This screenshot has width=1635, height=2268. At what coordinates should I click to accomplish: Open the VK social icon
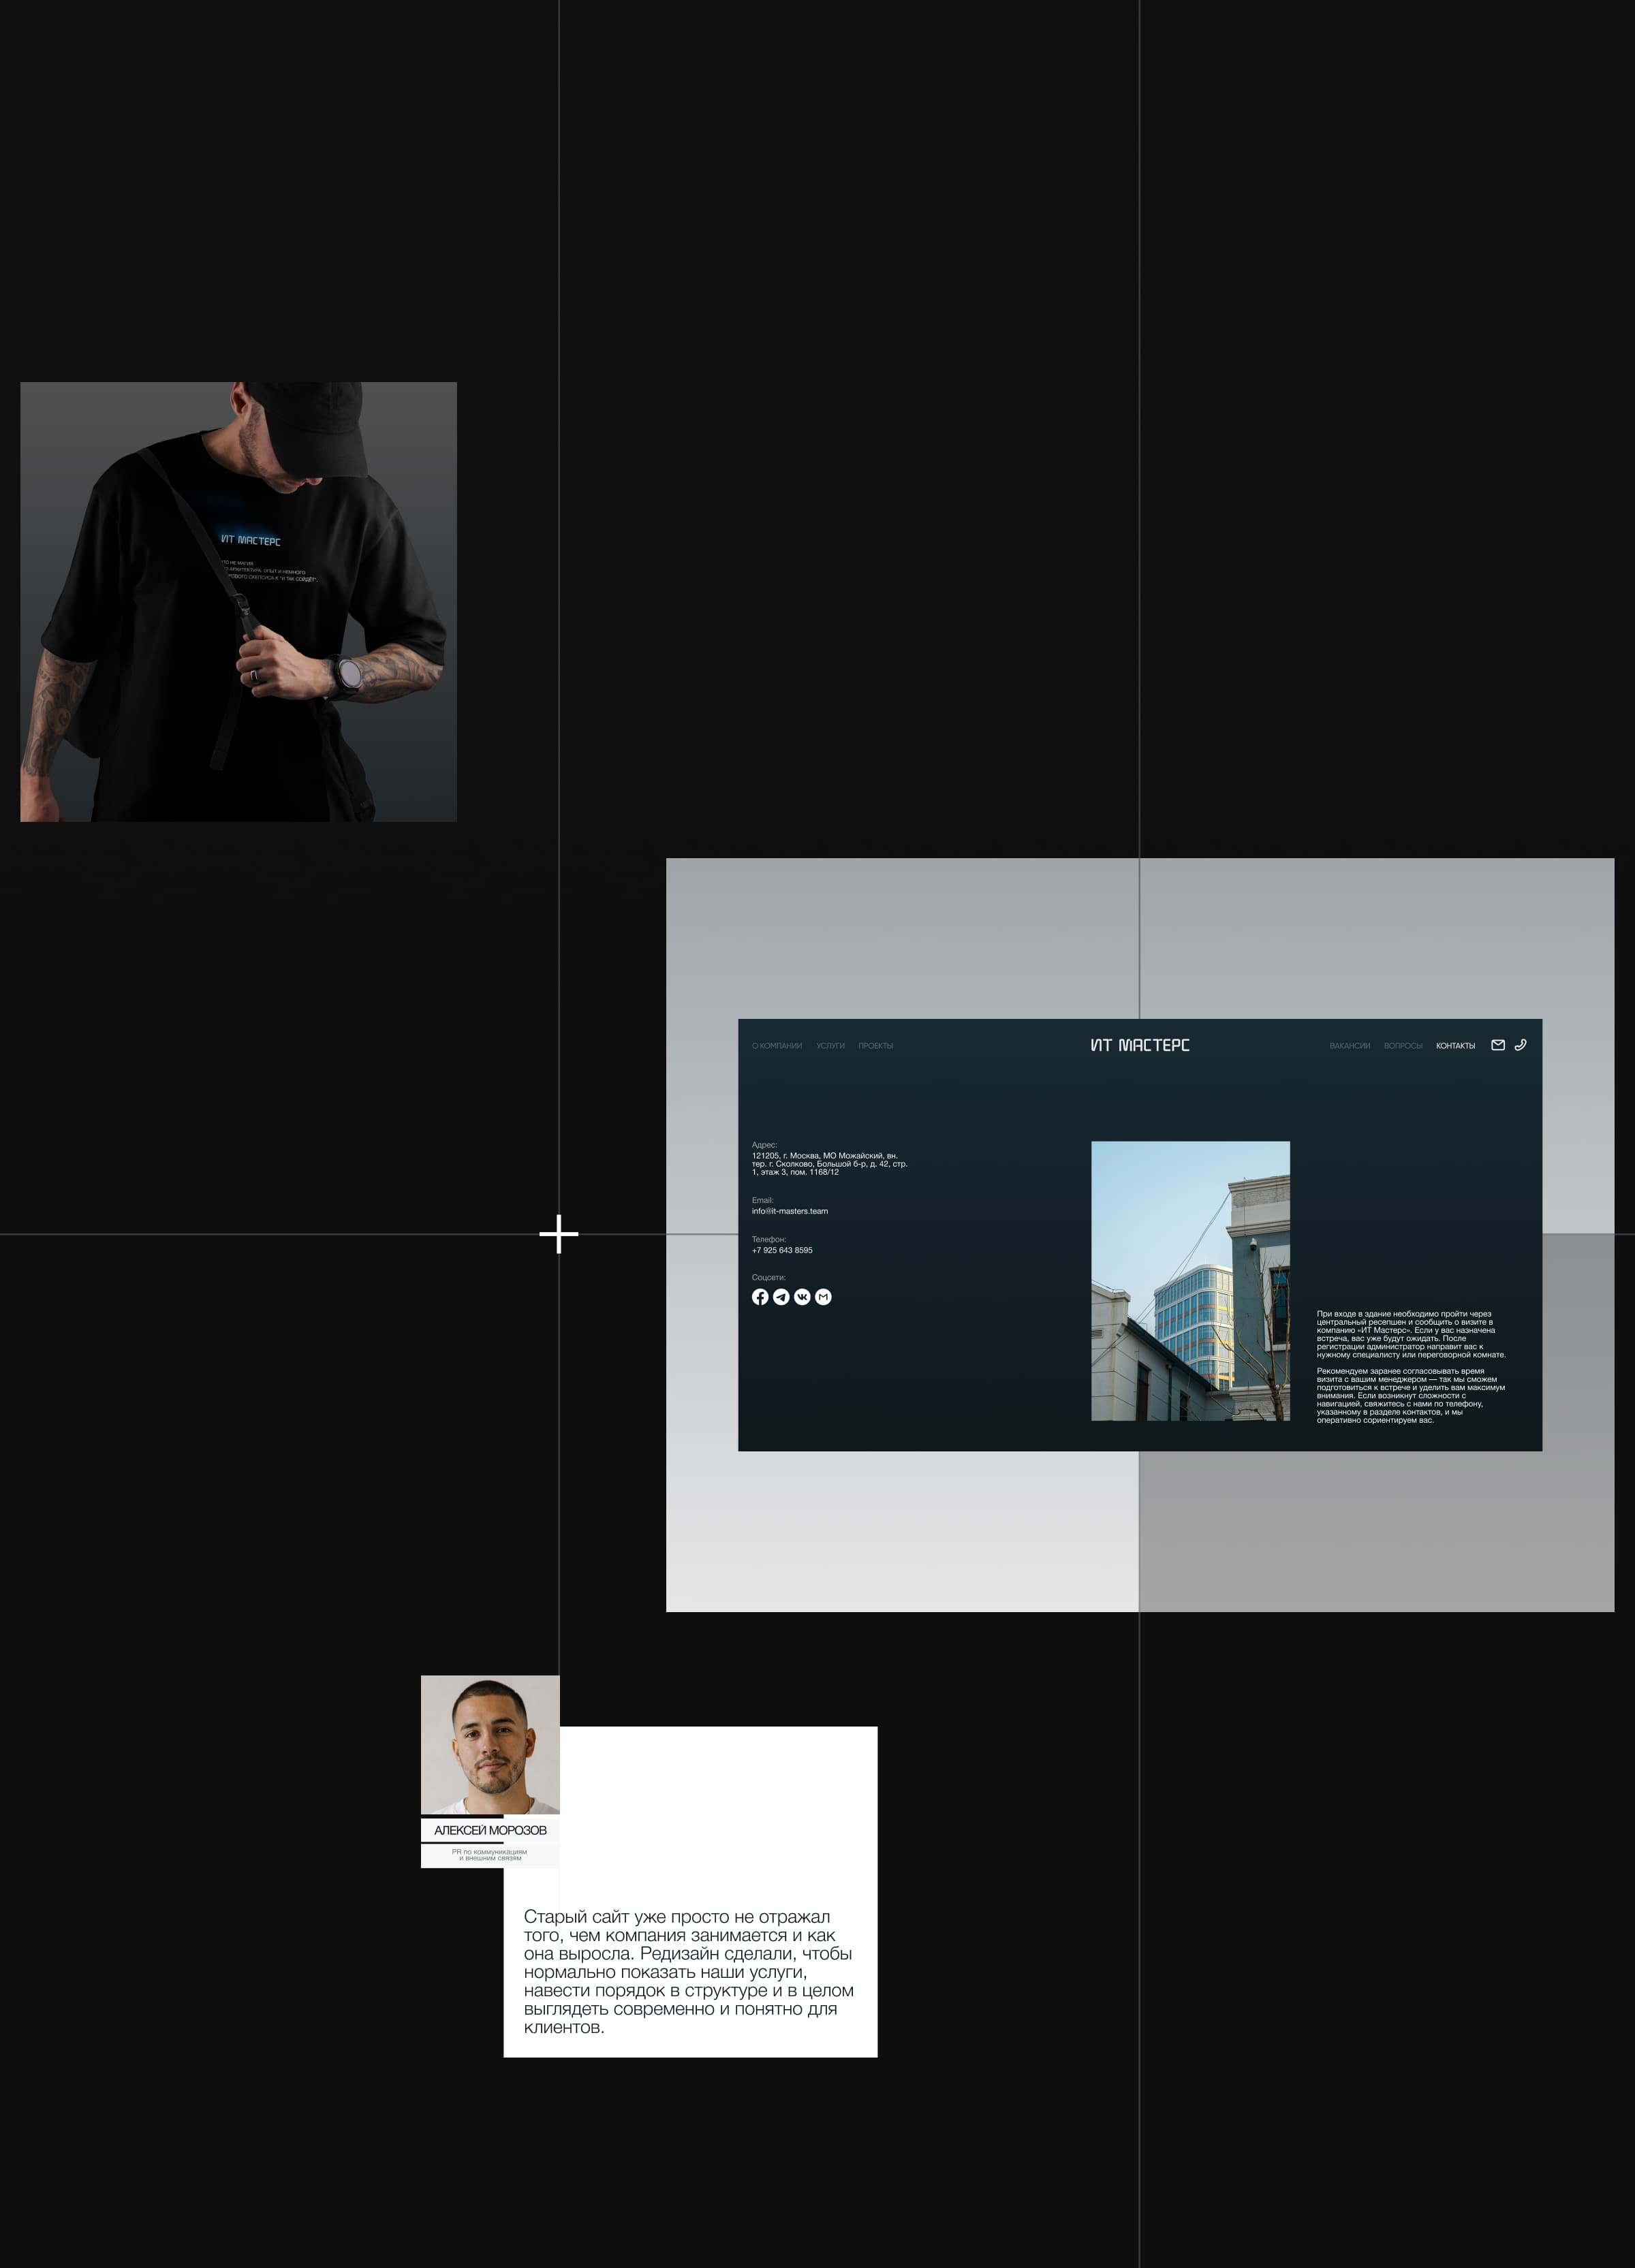(802, 1297)
